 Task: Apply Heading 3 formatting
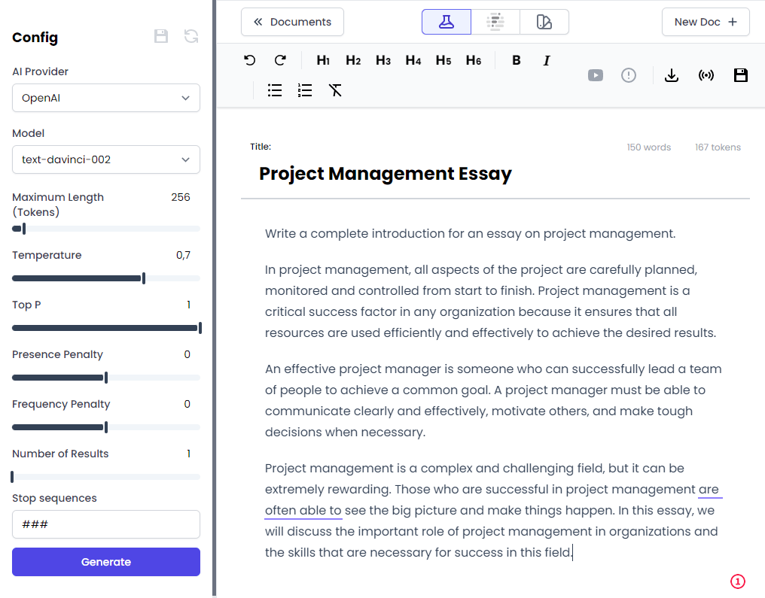(383, 60)
